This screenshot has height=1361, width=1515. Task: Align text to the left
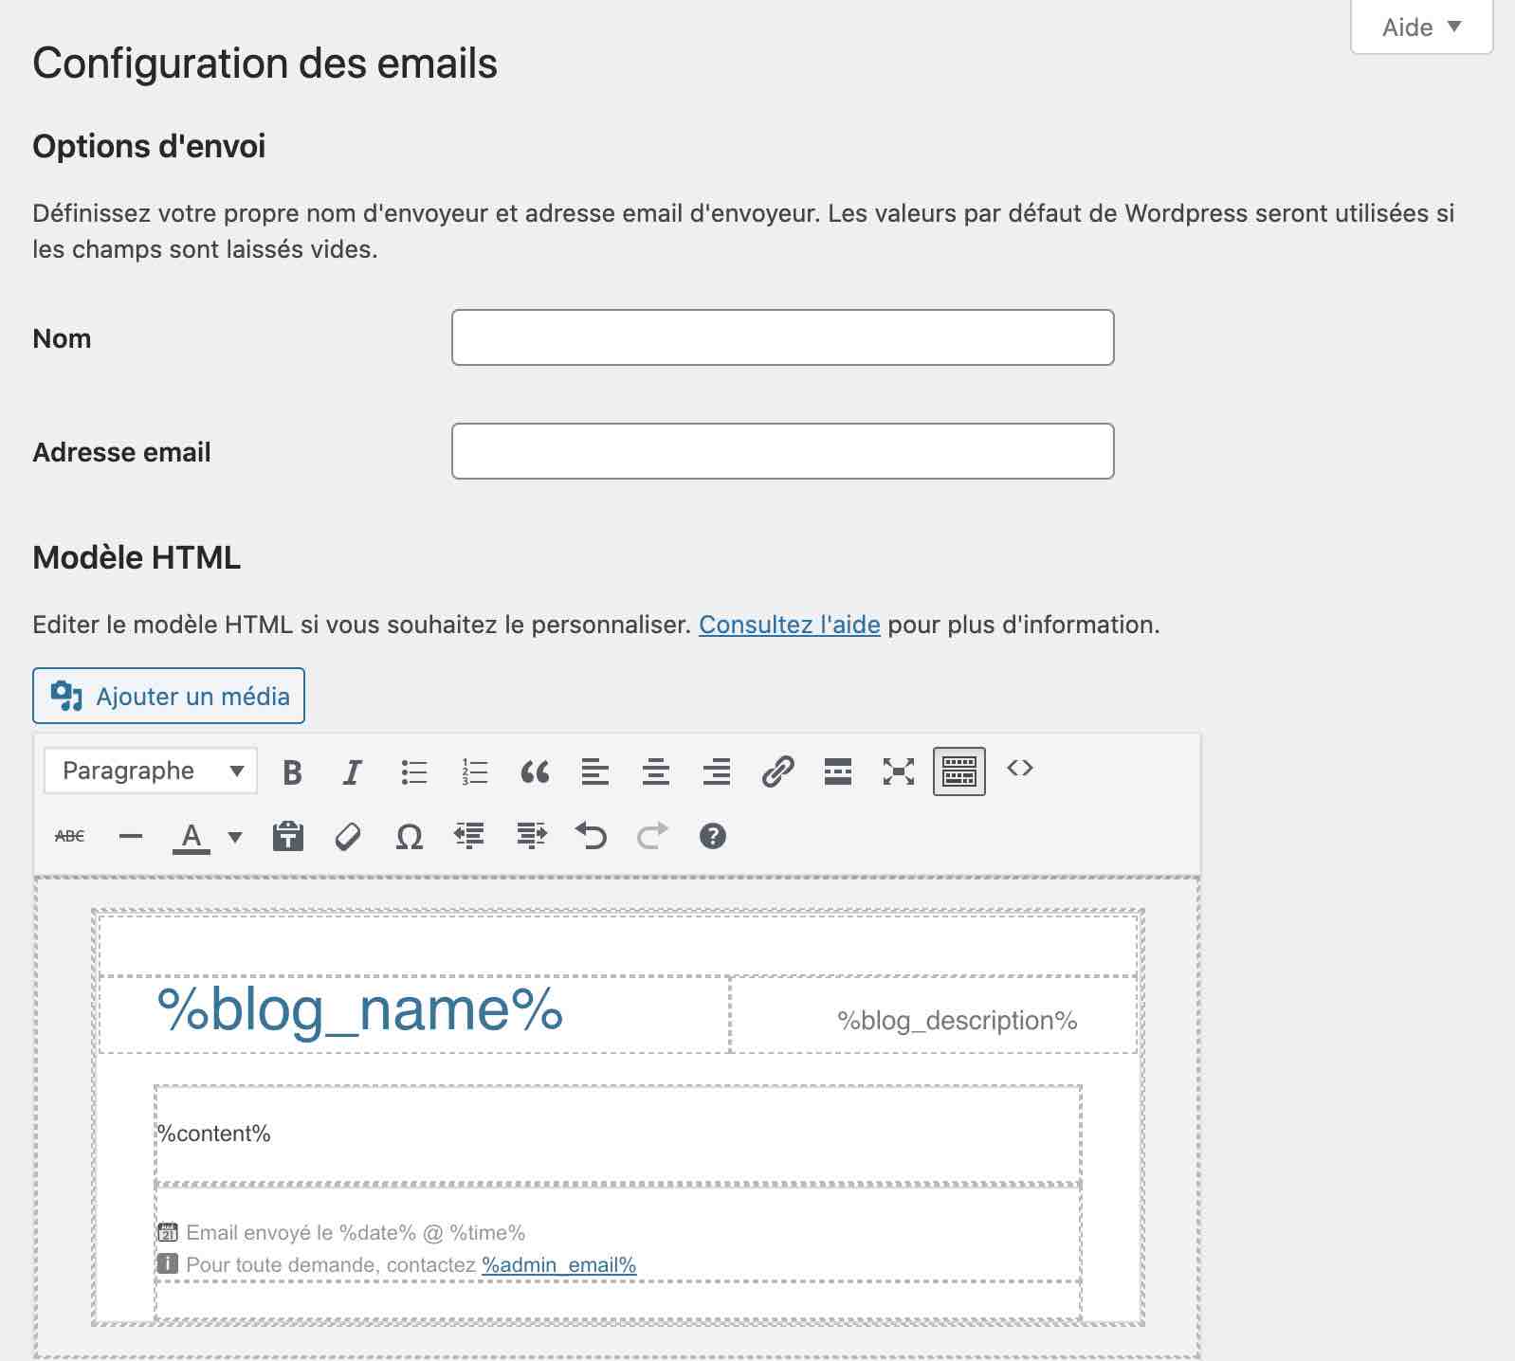(x=595, y=772)
